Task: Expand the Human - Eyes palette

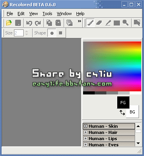Action: point(85,144)
